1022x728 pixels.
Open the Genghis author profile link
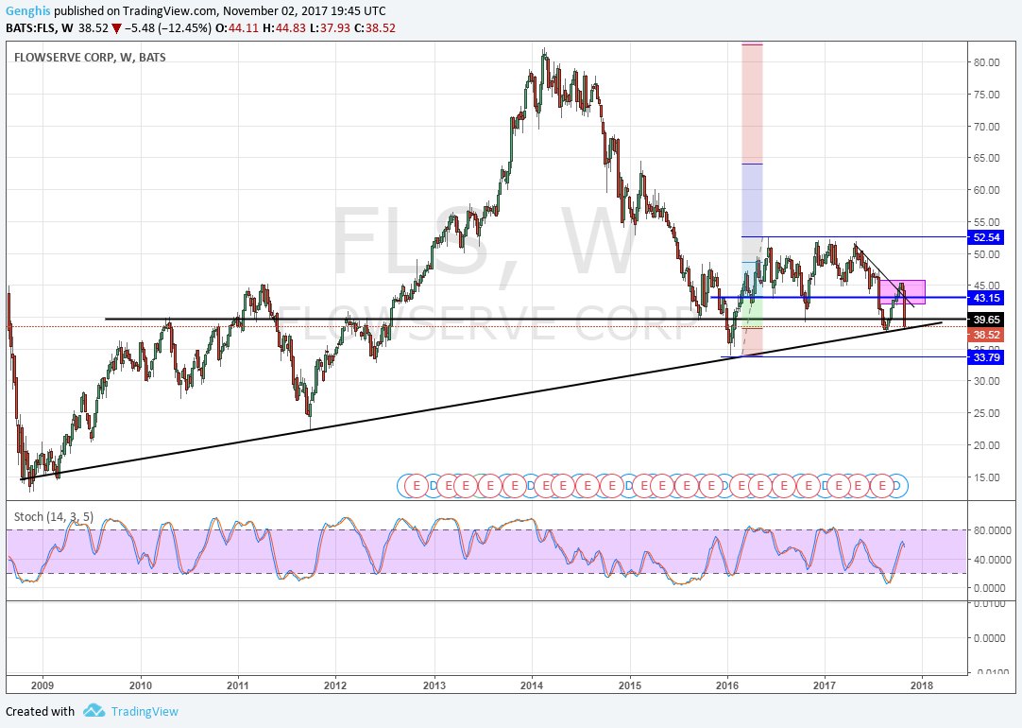click(x=28, y=11)
